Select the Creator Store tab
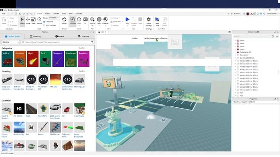The image size is (280, 157). [x=12, y=36]
